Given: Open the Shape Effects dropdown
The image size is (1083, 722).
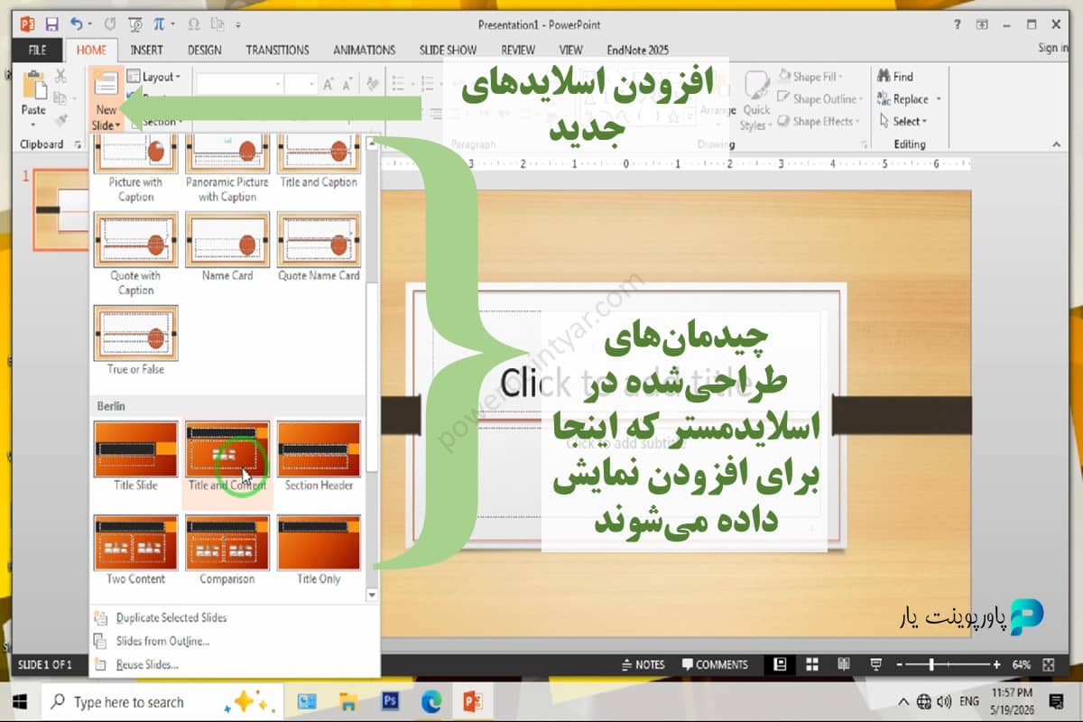Looking at the screenshot, I should [x=817, y=122].
